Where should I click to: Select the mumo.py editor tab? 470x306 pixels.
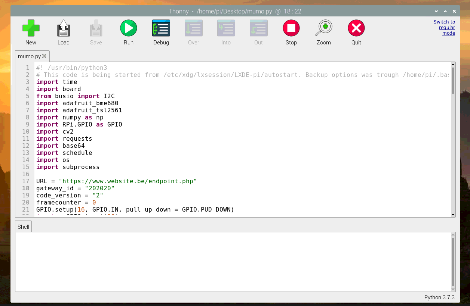29,56
